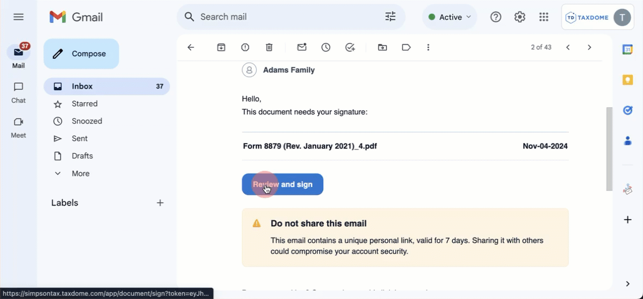The width and height of the screenshot is (643, 299).
Task: Delete the email with trash icon
Action: [269, 47]
